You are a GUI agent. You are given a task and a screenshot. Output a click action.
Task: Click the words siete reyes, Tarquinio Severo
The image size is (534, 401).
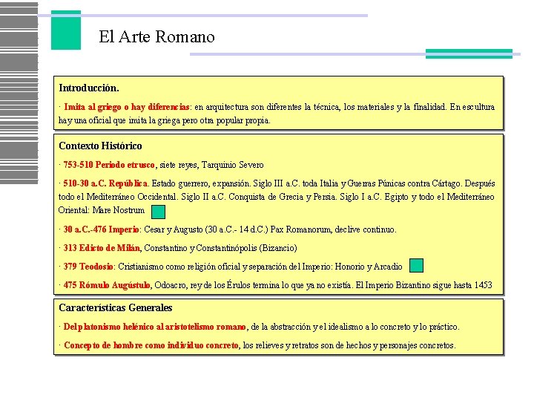click(x=211, y=165)
